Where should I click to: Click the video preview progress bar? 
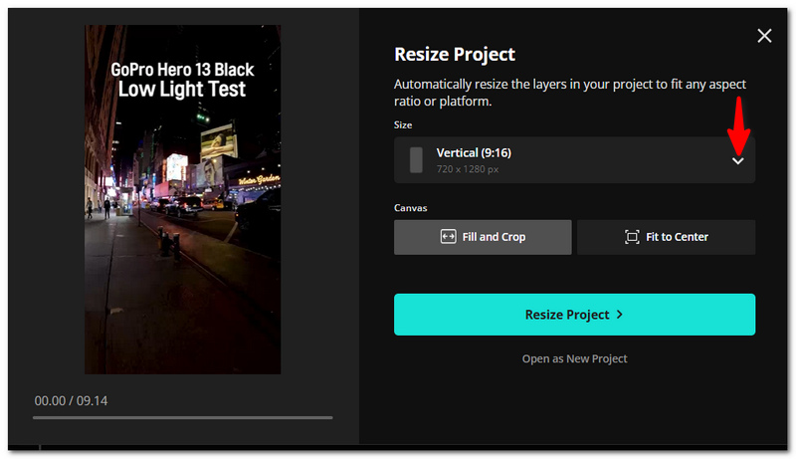point(183,417)
